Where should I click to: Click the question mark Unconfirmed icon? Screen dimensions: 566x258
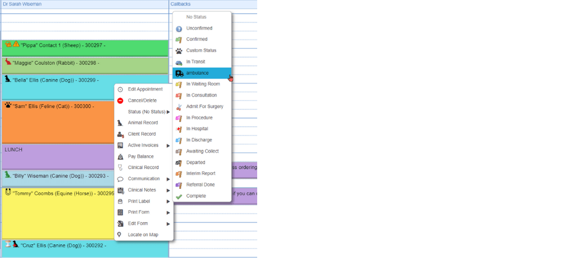pos(179,29)
